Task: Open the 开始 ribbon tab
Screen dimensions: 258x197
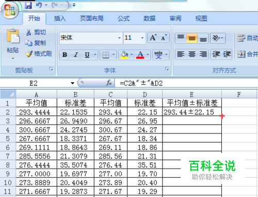Action: point(34,18)
